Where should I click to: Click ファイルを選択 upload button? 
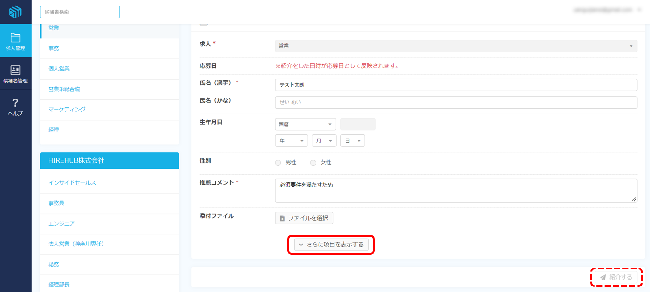304,218
